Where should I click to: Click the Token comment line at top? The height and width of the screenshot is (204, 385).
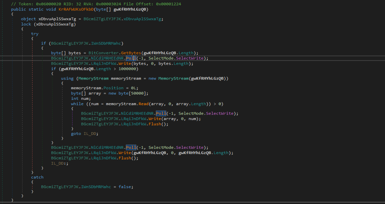point(96,4)
